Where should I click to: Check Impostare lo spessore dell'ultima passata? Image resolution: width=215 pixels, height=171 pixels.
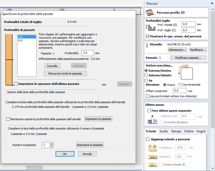tap(16, 84)
